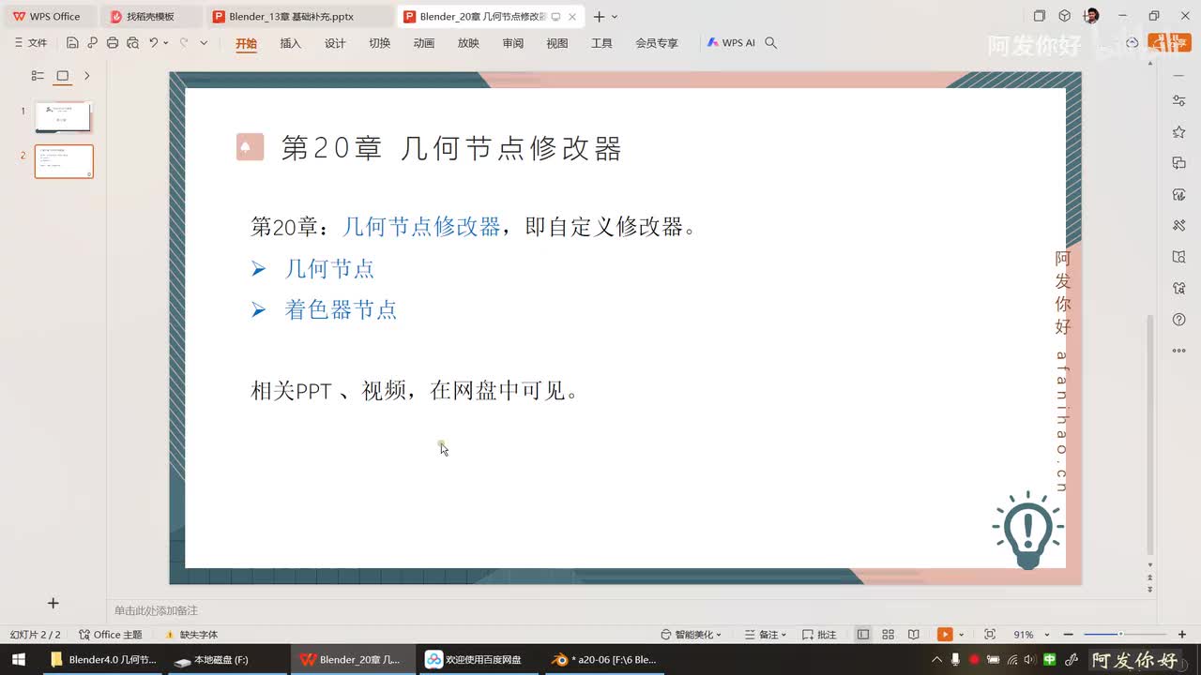Open the more options ellipsis in sidebar
This screenshot has height=675, width=1201.
click(1179, 351)
